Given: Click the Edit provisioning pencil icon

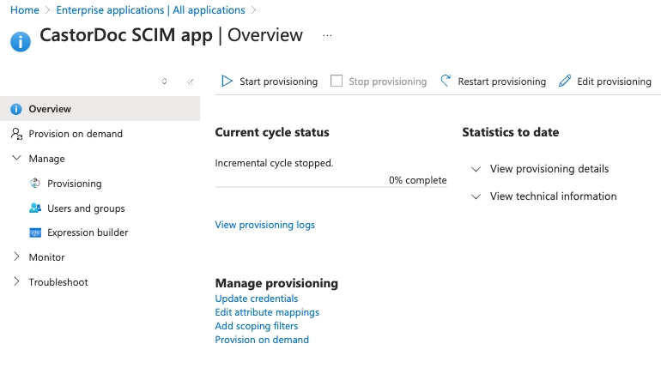Looking at the screenshot, I should [564, 81].
